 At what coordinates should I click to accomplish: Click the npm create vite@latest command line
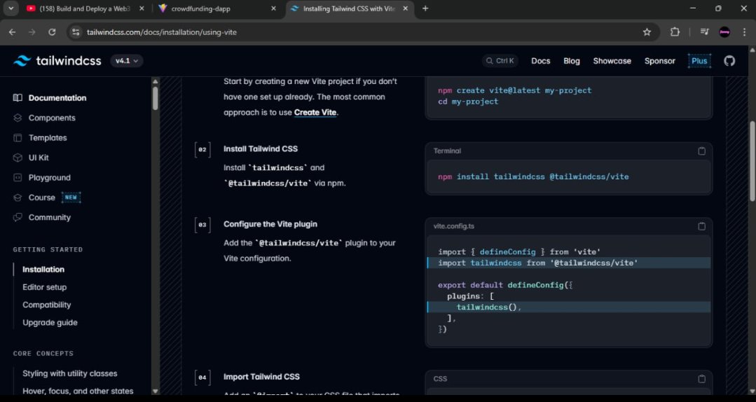(x=514, y=90)
